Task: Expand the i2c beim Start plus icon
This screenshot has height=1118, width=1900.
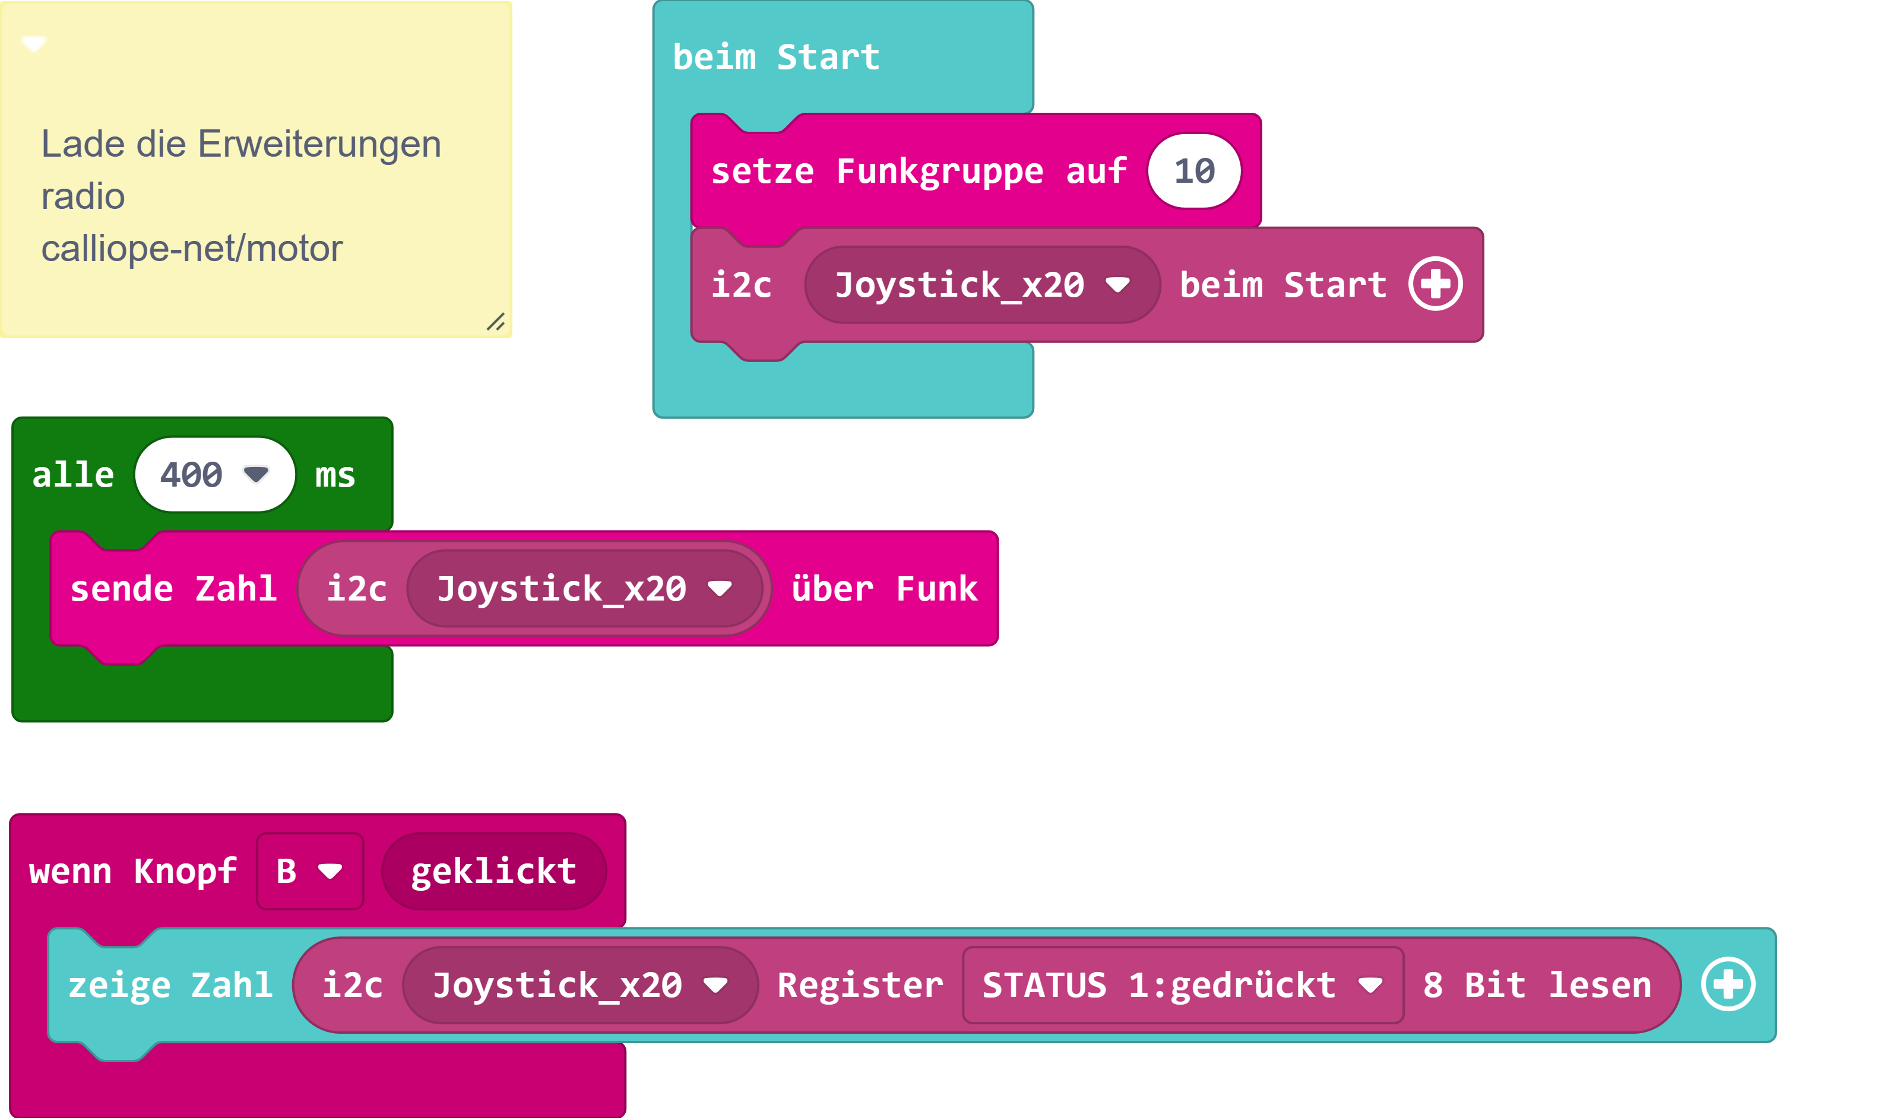Action: pyautogui.click(x=1435, y=284)
